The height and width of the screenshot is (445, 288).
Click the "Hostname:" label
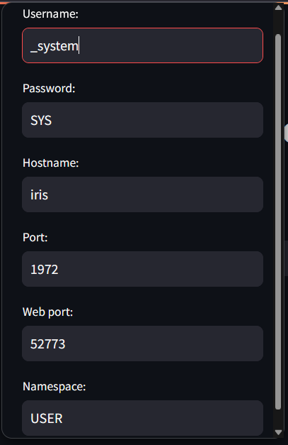click(51, 163)
